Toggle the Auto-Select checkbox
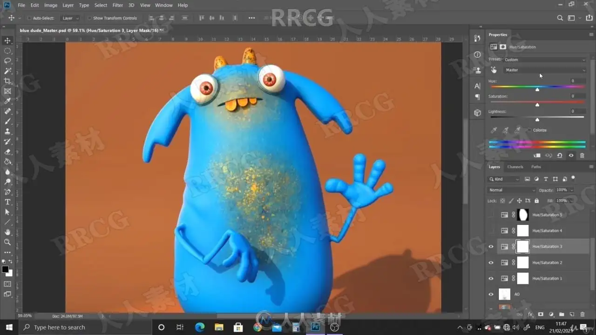 point(29,18)
